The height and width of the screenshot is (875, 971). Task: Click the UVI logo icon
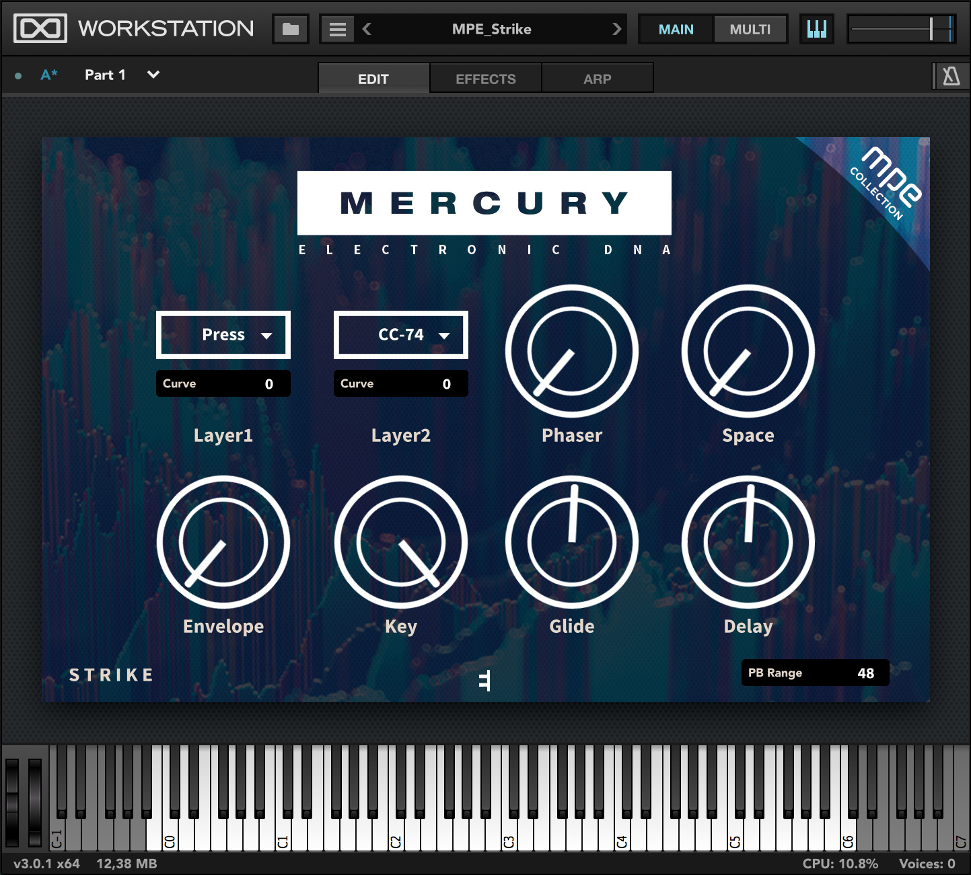click(40, 29)
